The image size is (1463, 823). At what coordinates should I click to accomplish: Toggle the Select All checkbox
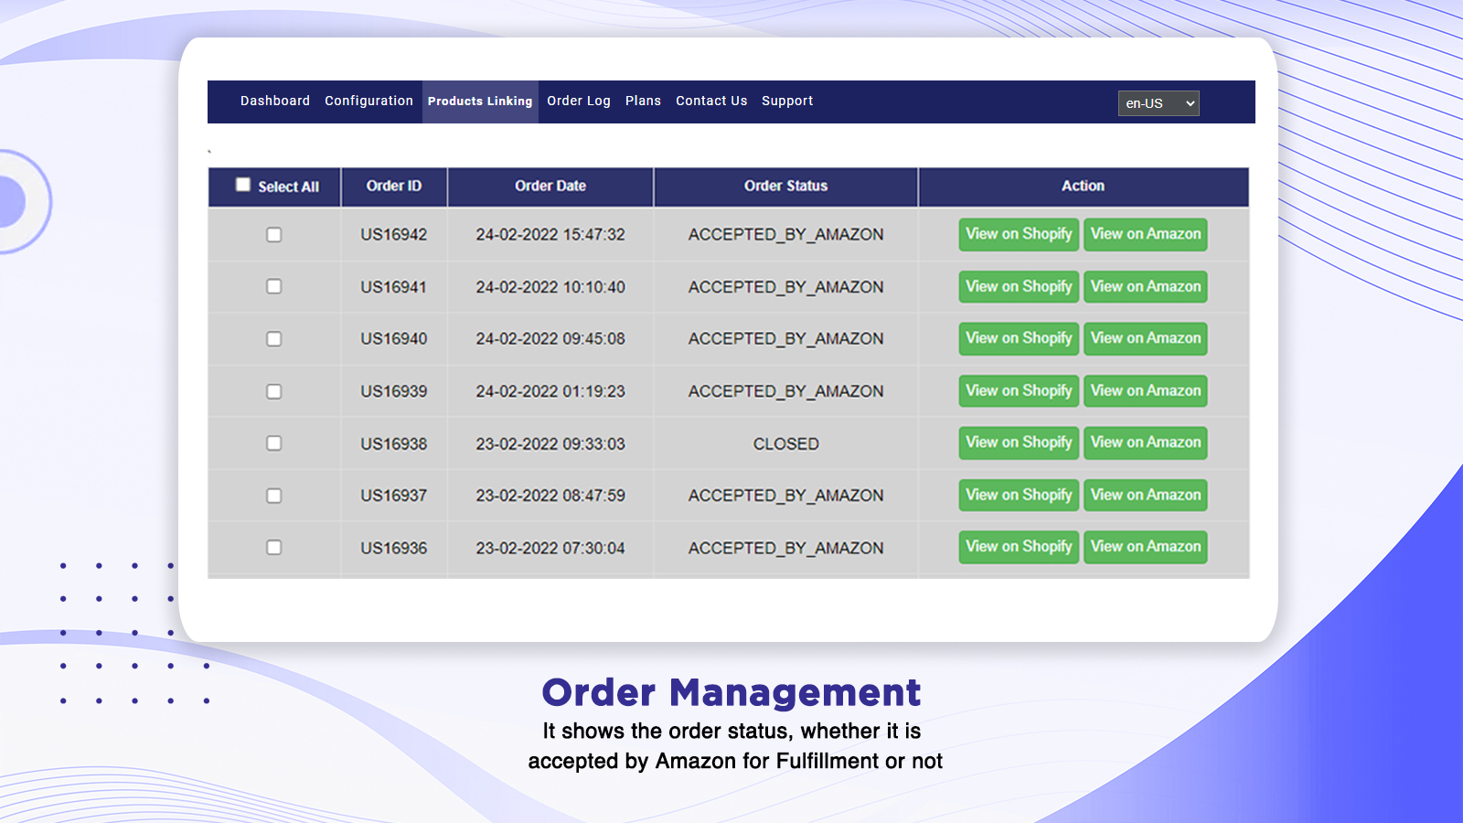click(243, 184)
